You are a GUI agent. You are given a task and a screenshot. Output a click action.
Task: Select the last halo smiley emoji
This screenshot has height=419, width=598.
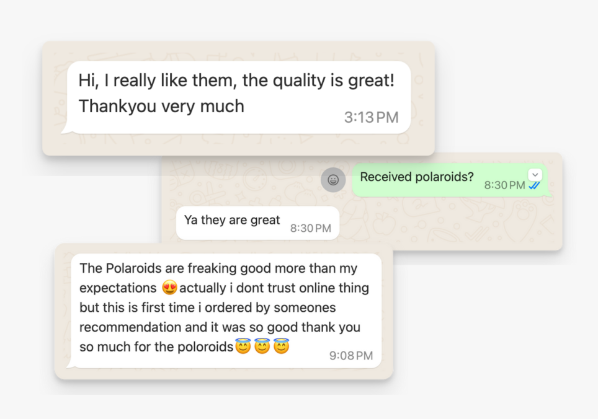pyautogui.click(x=281, y=346)
